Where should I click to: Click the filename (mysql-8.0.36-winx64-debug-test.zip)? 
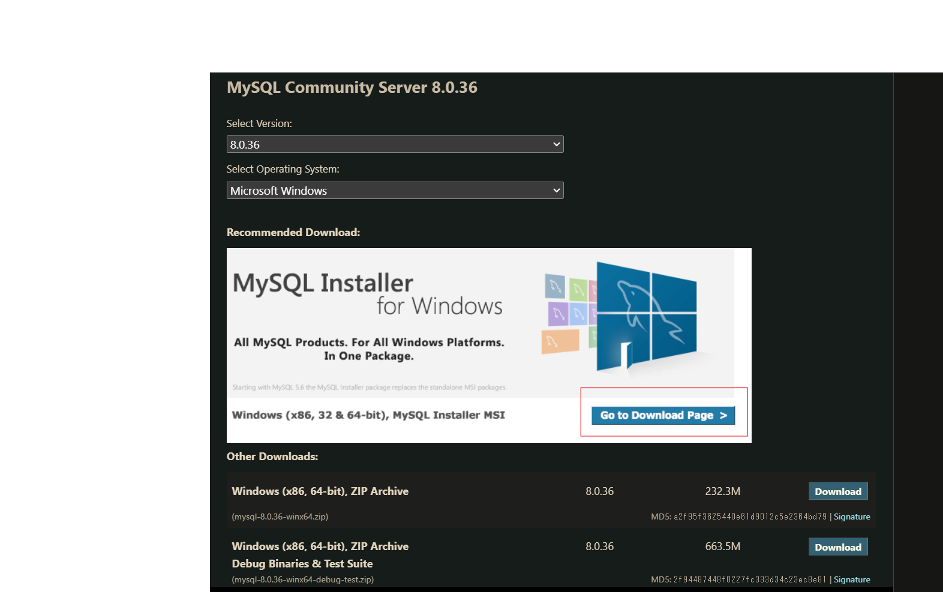point(303,579)
